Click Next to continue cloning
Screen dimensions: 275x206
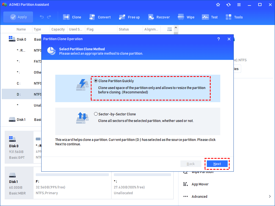click(x=217, y=163)
